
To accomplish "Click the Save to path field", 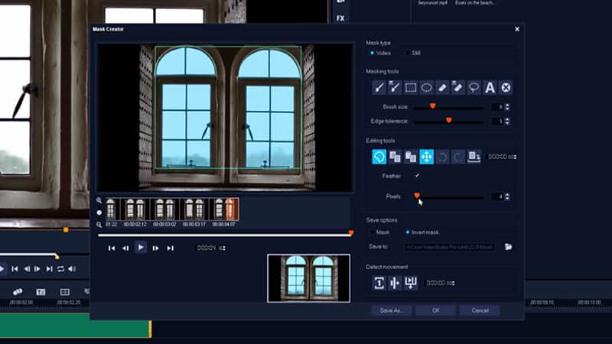I will pos(451,247).
